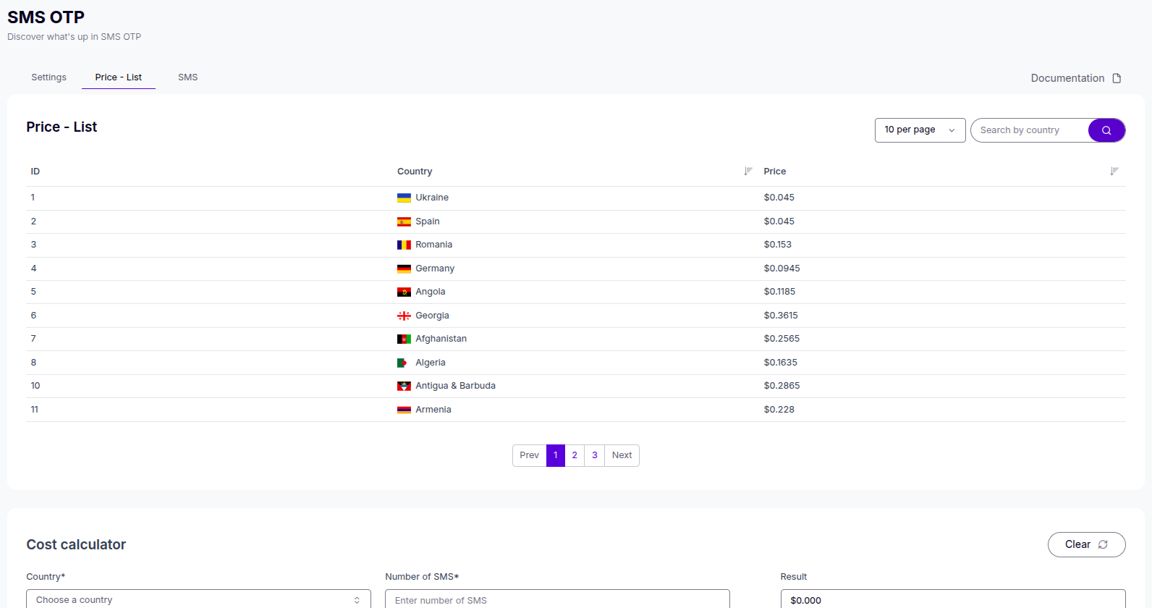Click the Ukraine flag icon
This screenshot has height=608, width=1152.
404,198
